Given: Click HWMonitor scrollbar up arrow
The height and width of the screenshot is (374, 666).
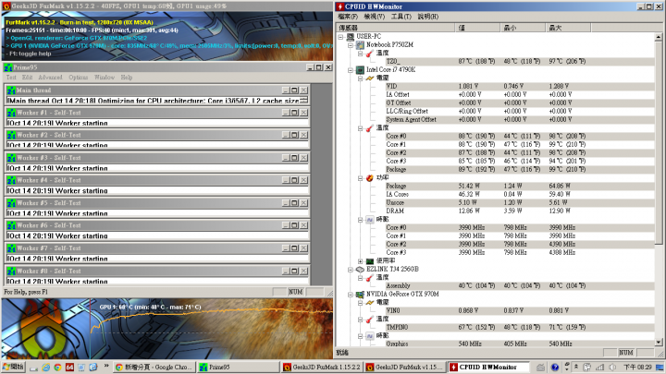Looking at the screenshot, I should (x=659, y=37).
